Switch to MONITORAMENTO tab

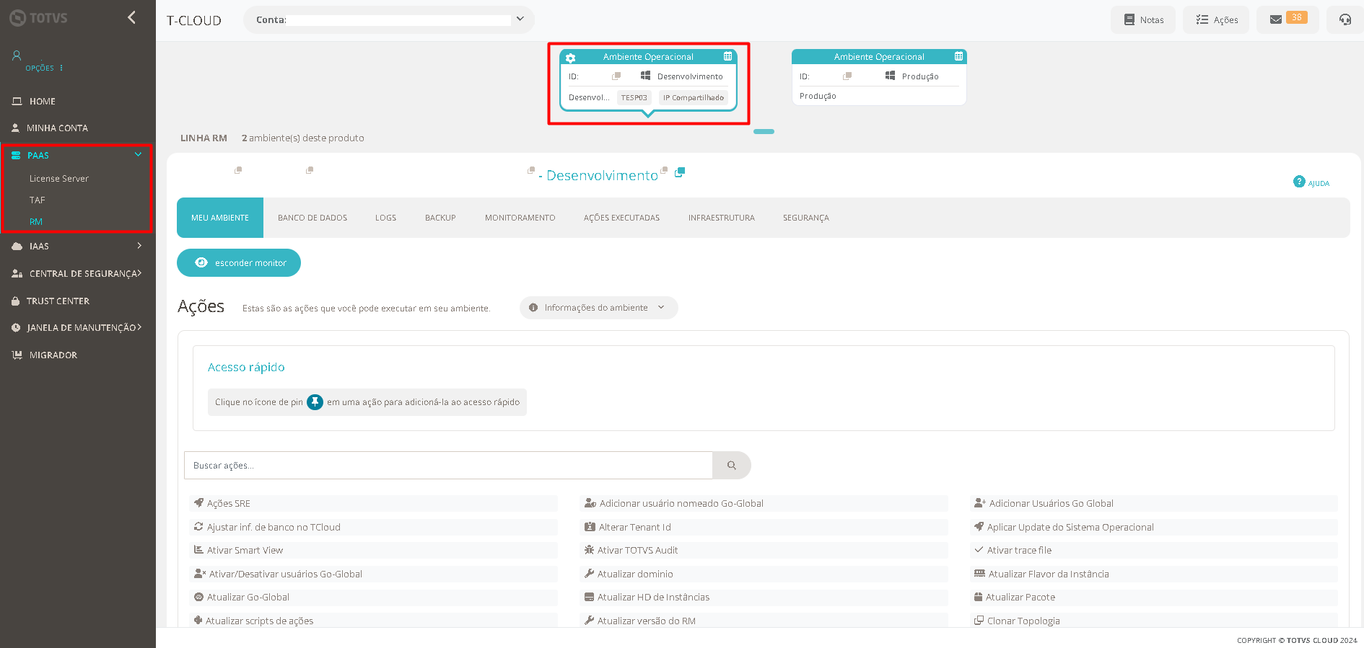520,218
